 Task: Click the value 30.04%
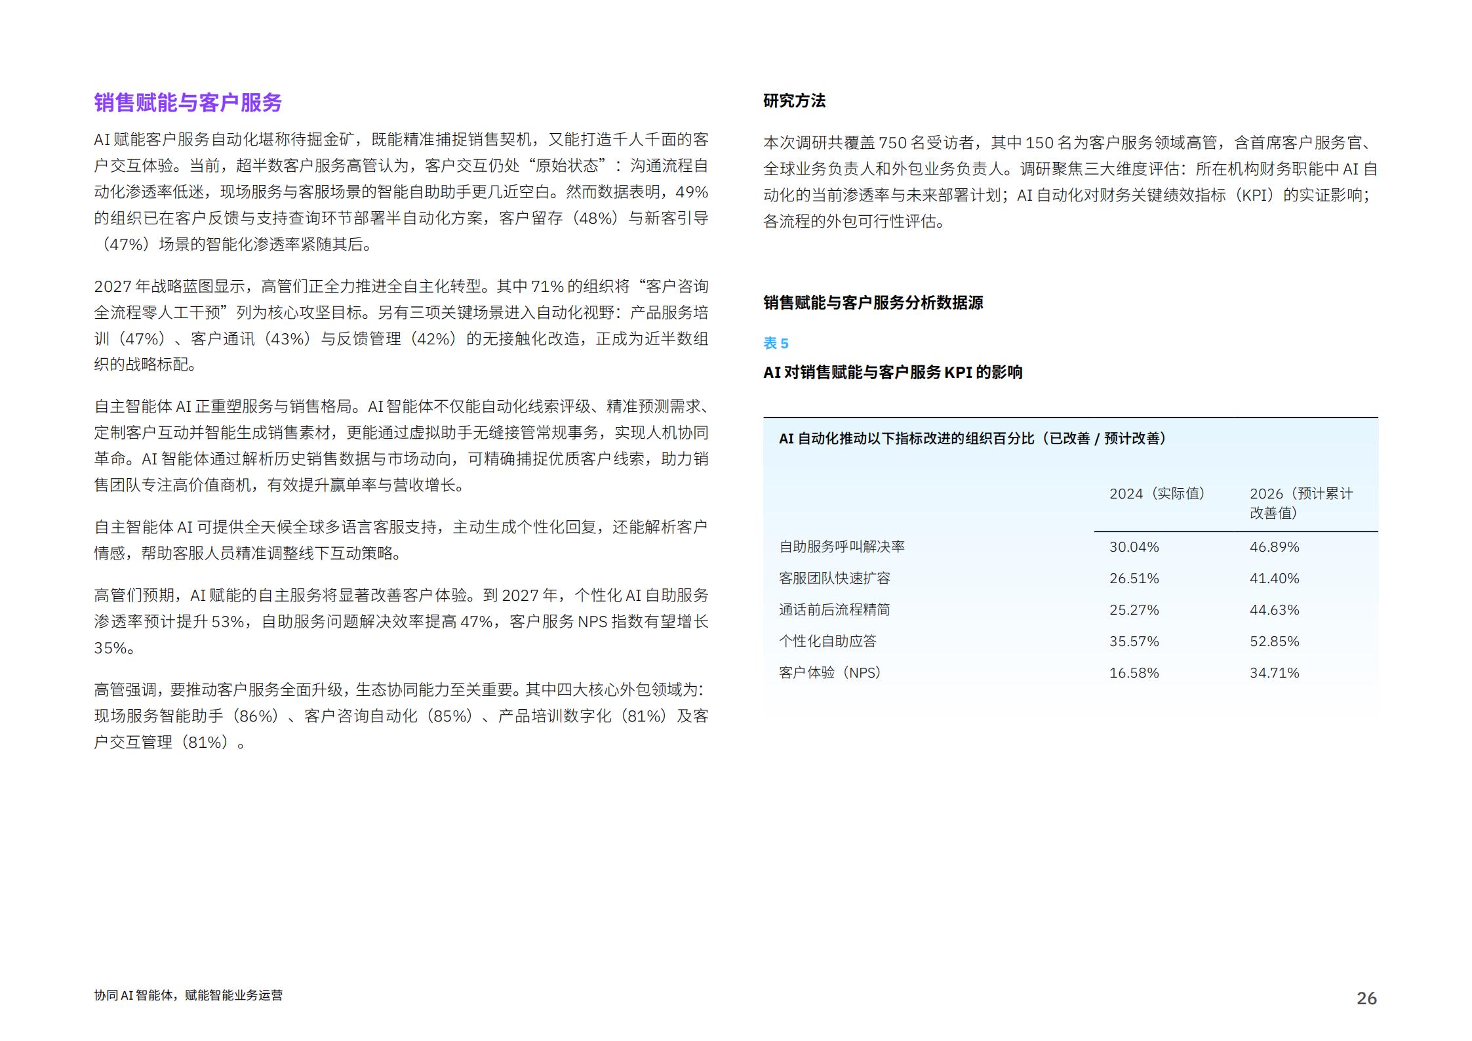(x=1134, y=547)
